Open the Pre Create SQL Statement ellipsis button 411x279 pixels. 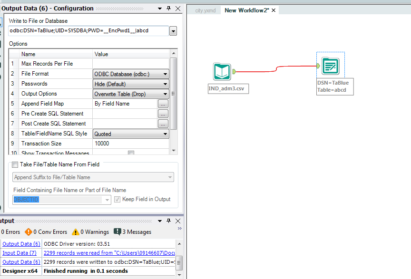point(163,114)
